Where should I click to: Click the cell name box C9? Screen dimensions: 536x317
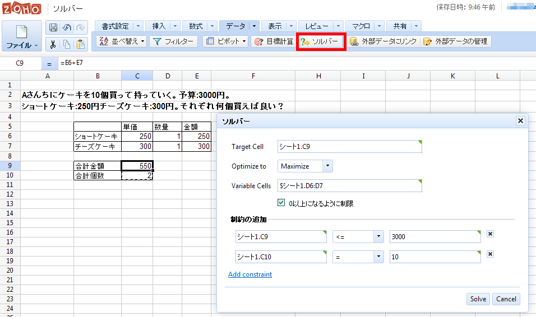20,63
